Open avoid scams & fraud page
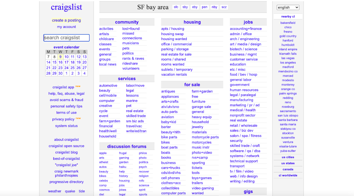Image resolution: width=354 pixels, height=196 pixels. point(66,100)
